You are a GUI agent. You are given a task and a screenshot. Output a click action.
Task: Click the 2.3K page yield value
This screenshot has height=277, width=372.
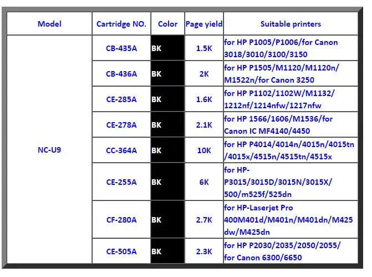[x=204, y=251]
